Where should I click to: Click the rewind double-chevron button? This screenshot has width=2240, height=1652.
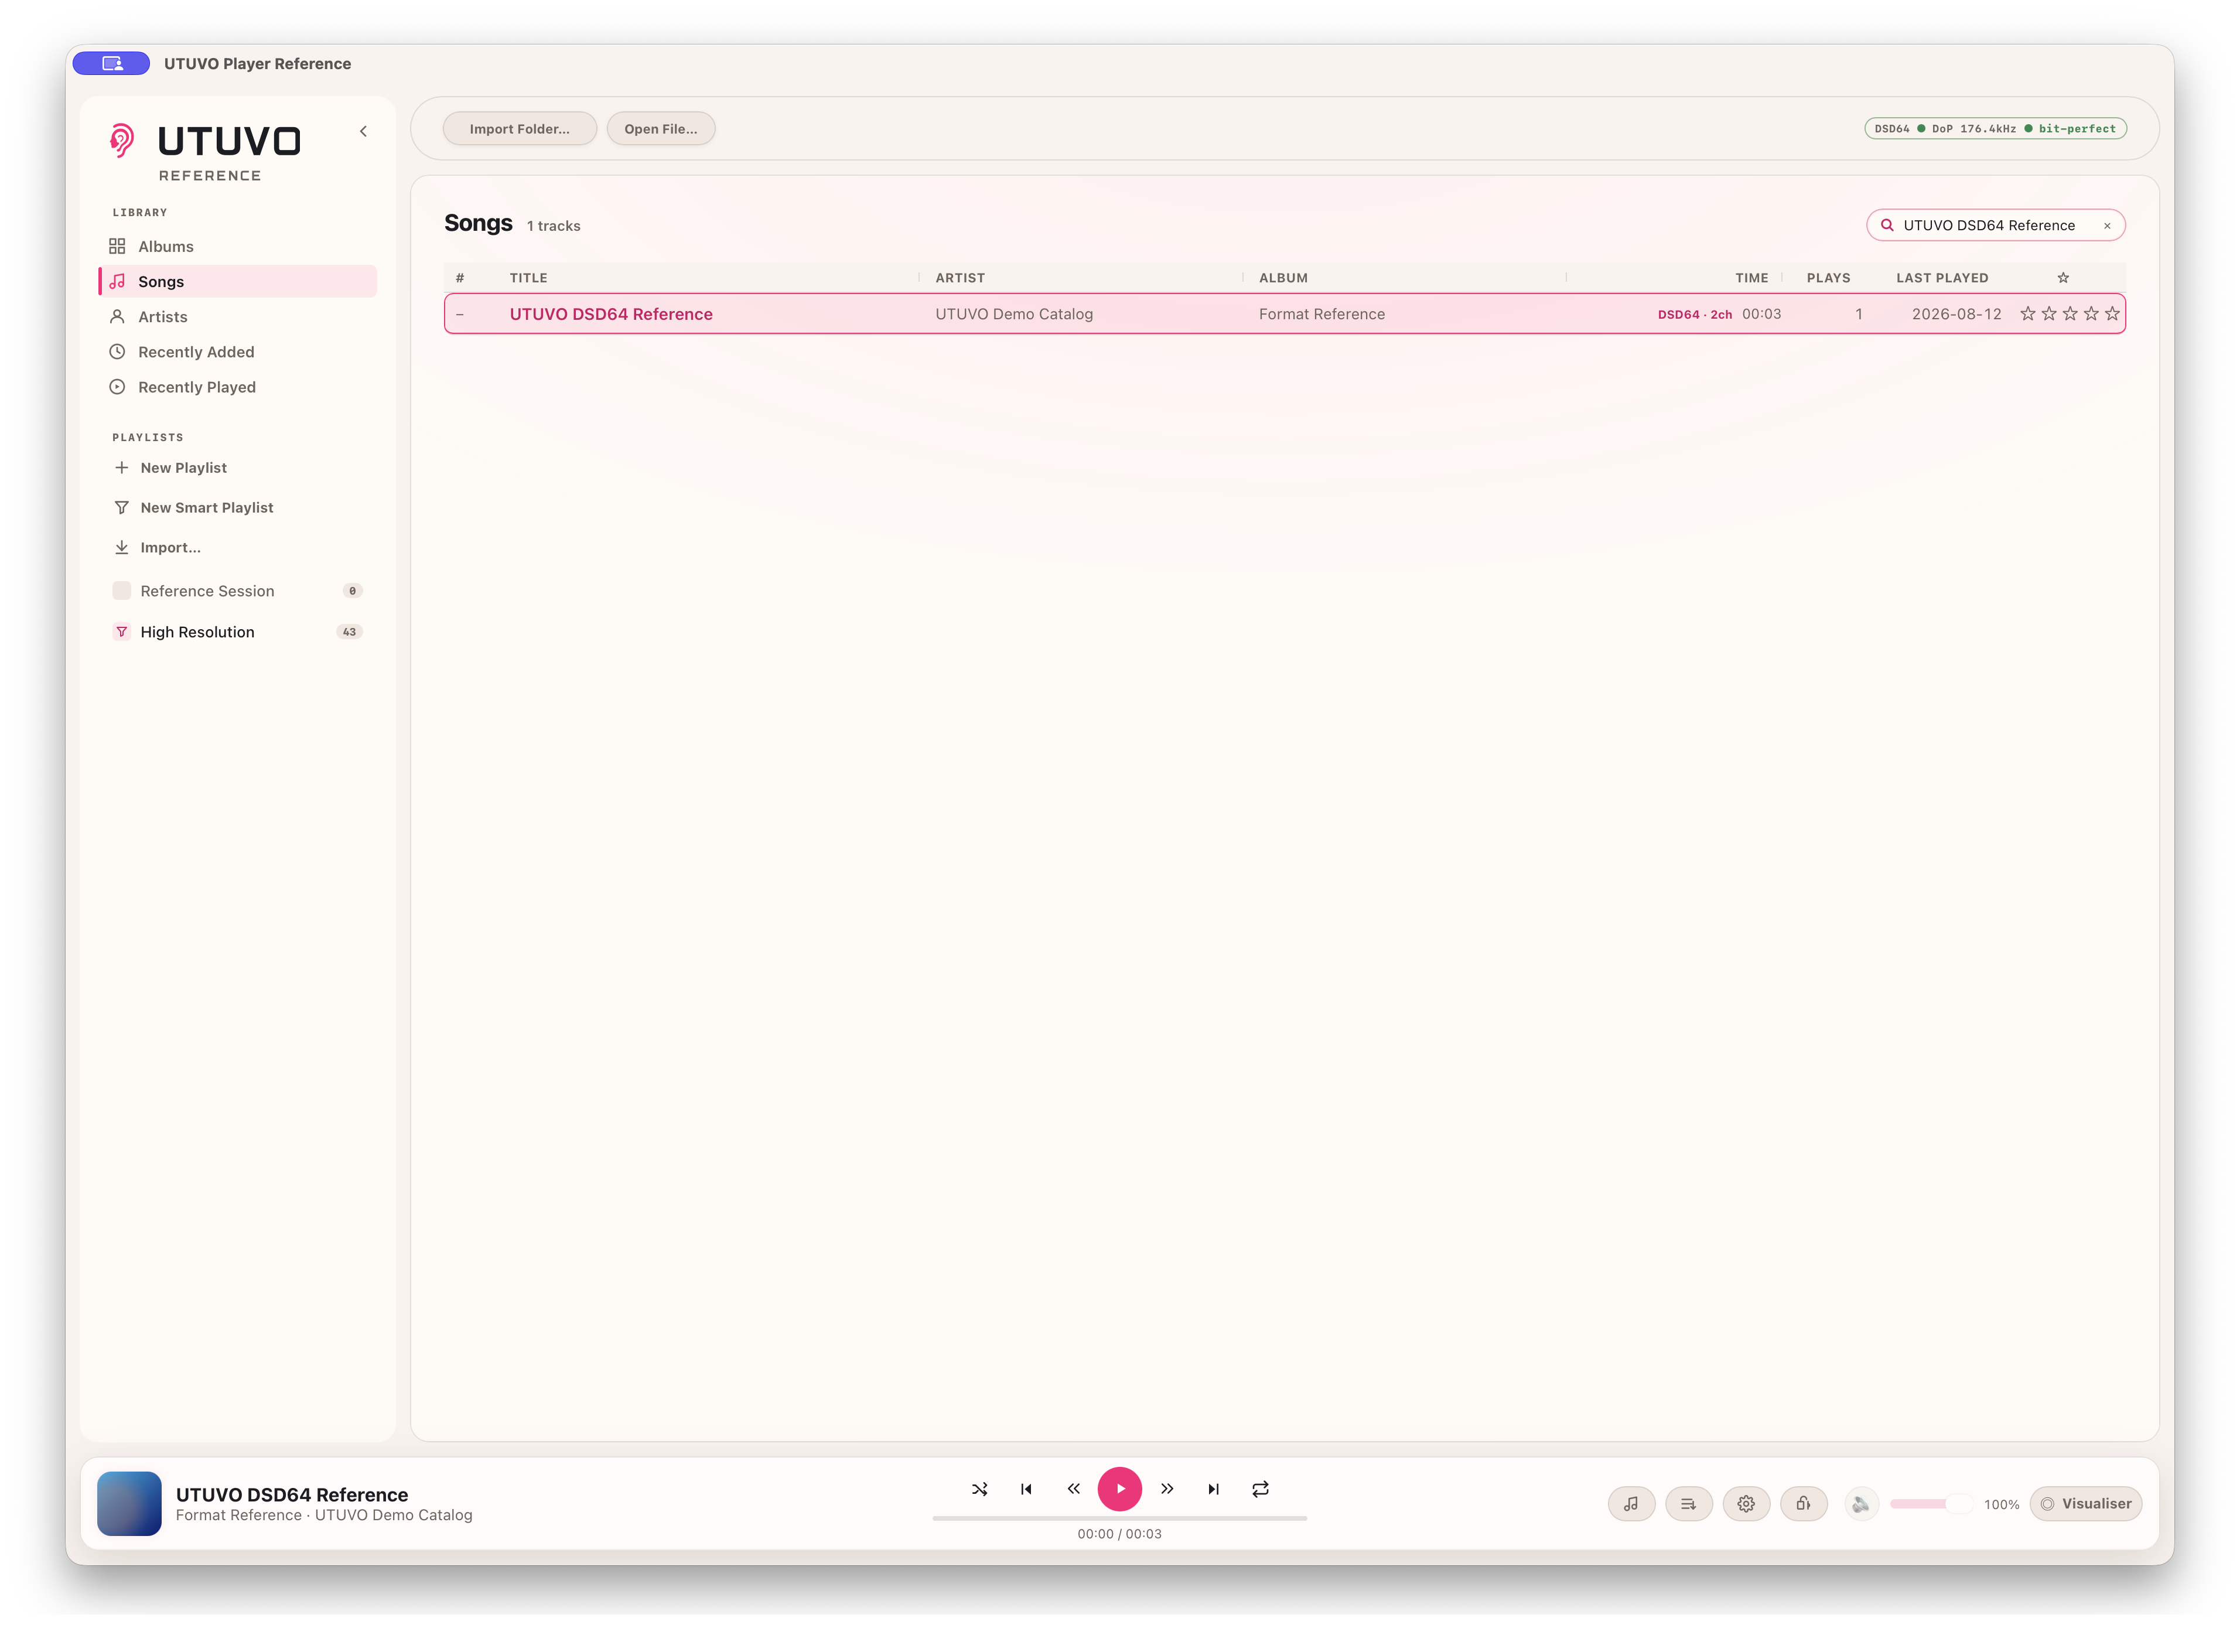coord(1073,1489)
